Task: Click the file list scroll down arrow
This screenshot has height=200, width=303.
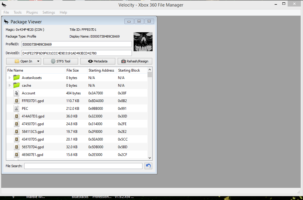Action: pos(150,158)
